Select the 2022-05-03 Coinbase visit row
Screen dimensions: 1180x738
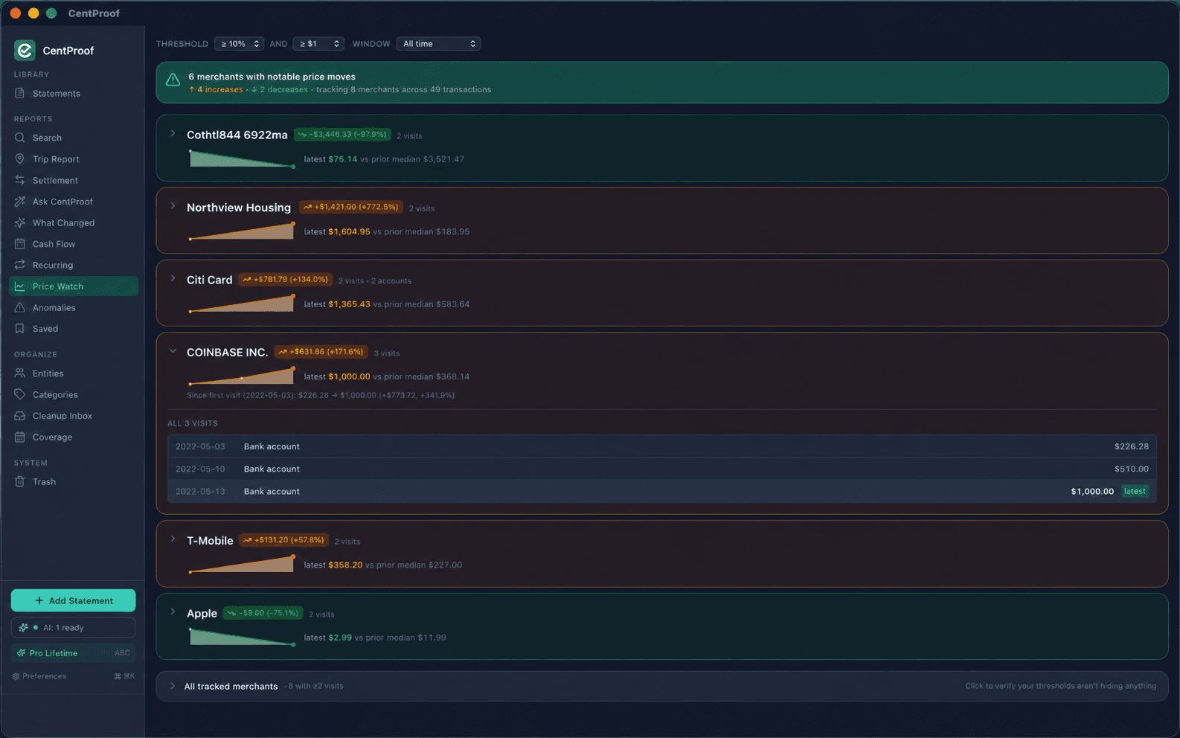coord(662,446)
